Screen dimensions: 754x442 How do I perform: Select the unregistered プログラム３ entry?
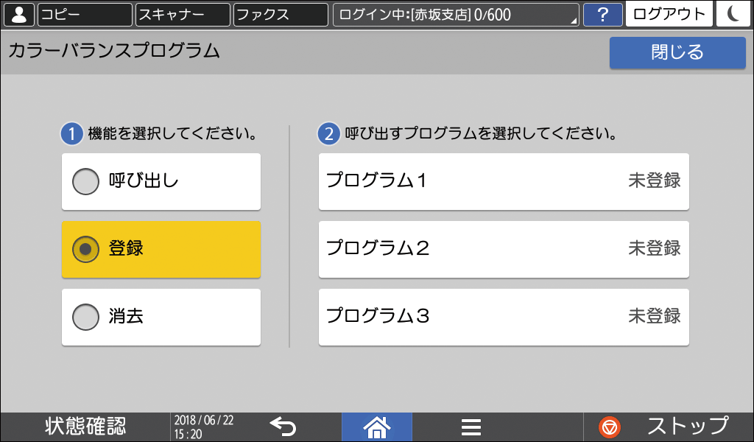point(504,317)
